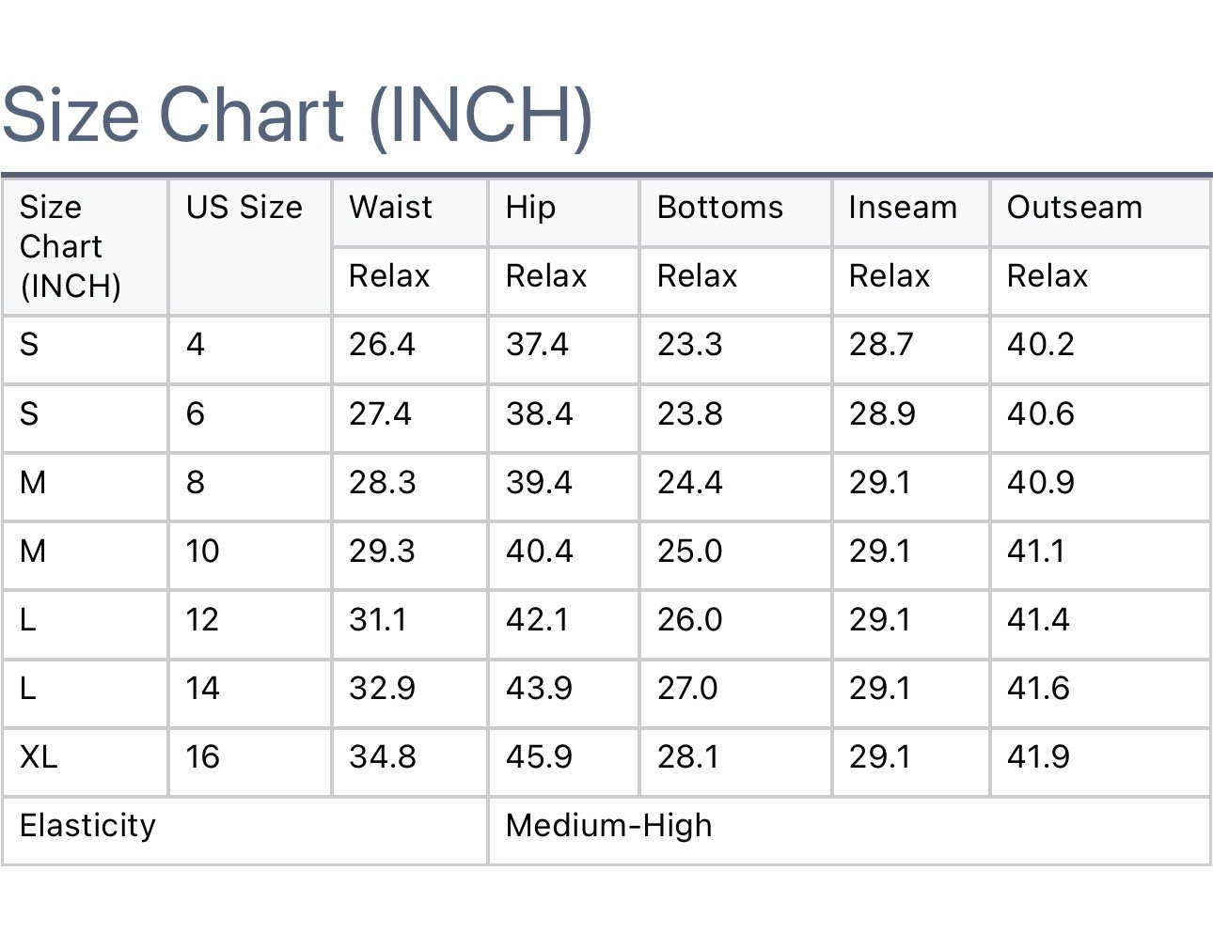Viewport: 1213px width, 933px height.
Task: Click the Waist column header
Action: coord(390,208)
